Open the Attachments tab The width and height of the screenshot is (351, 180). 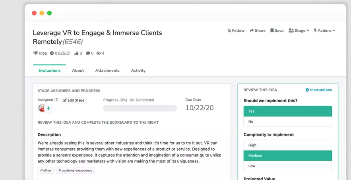pos(107,71)
